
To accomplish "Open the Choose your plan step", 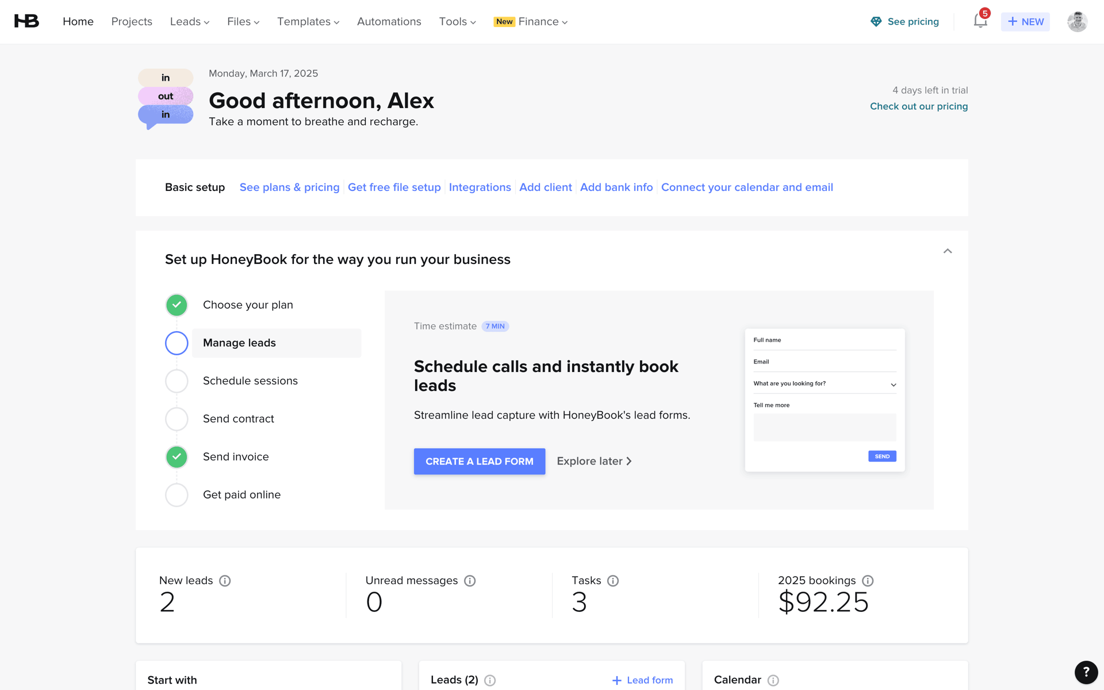I will pyautogui.click(x=248, y=305).
